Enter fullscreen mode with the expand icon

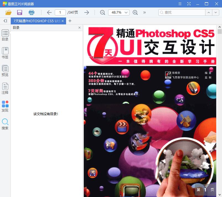(x=189, y=4)
